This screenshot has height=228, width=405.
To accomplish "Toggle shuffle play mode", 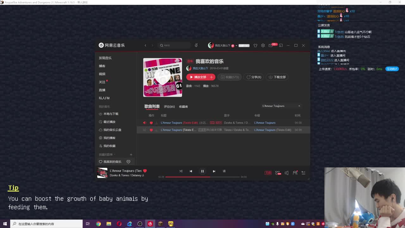I will click(181, 171).
